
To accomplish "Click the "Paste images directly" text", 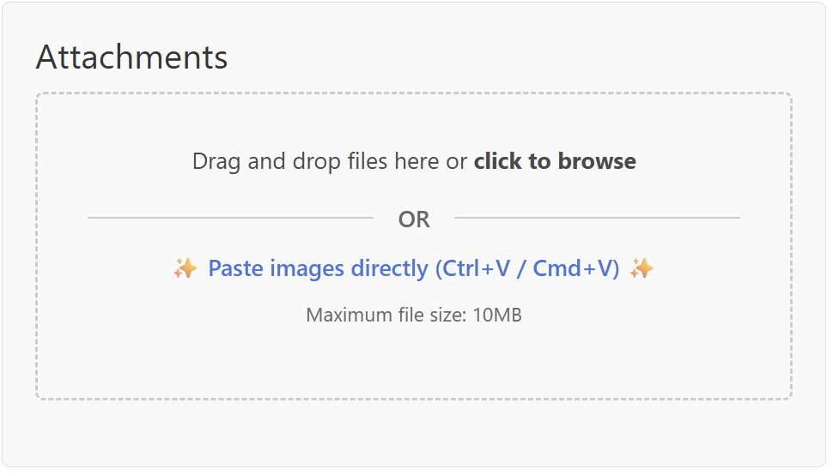I will click(x=318, y=269).
